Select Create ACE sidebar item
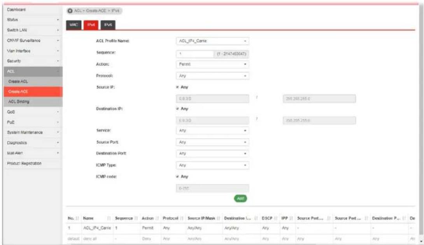424x245 pixels. click(x=33, y=92)
